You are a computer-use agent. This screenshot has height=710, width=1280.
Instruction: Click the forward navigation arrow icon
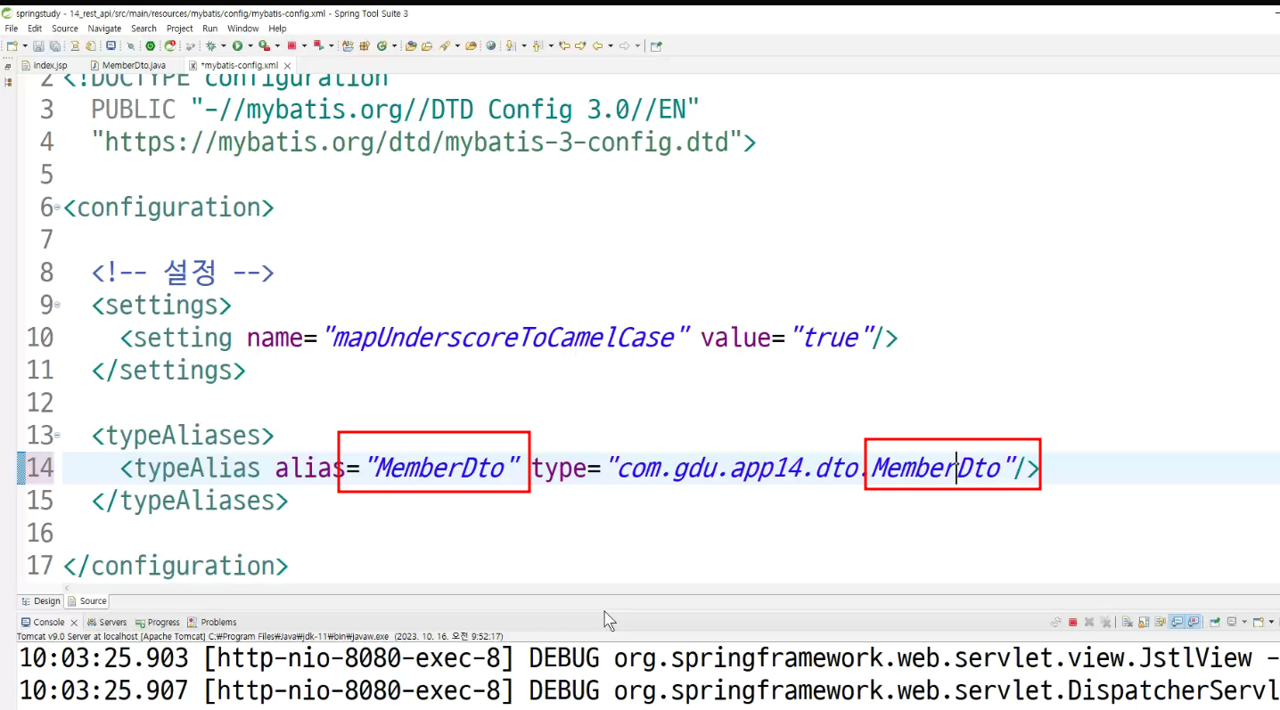pos(625,46)
